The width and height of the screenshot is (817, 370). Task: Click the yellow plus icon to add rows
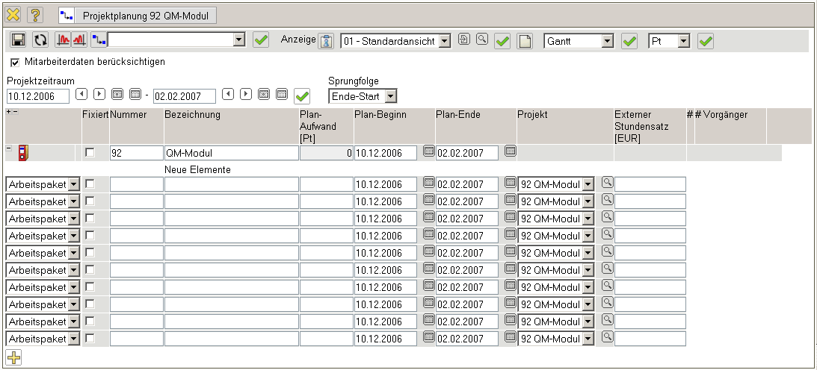coord(13,357)
